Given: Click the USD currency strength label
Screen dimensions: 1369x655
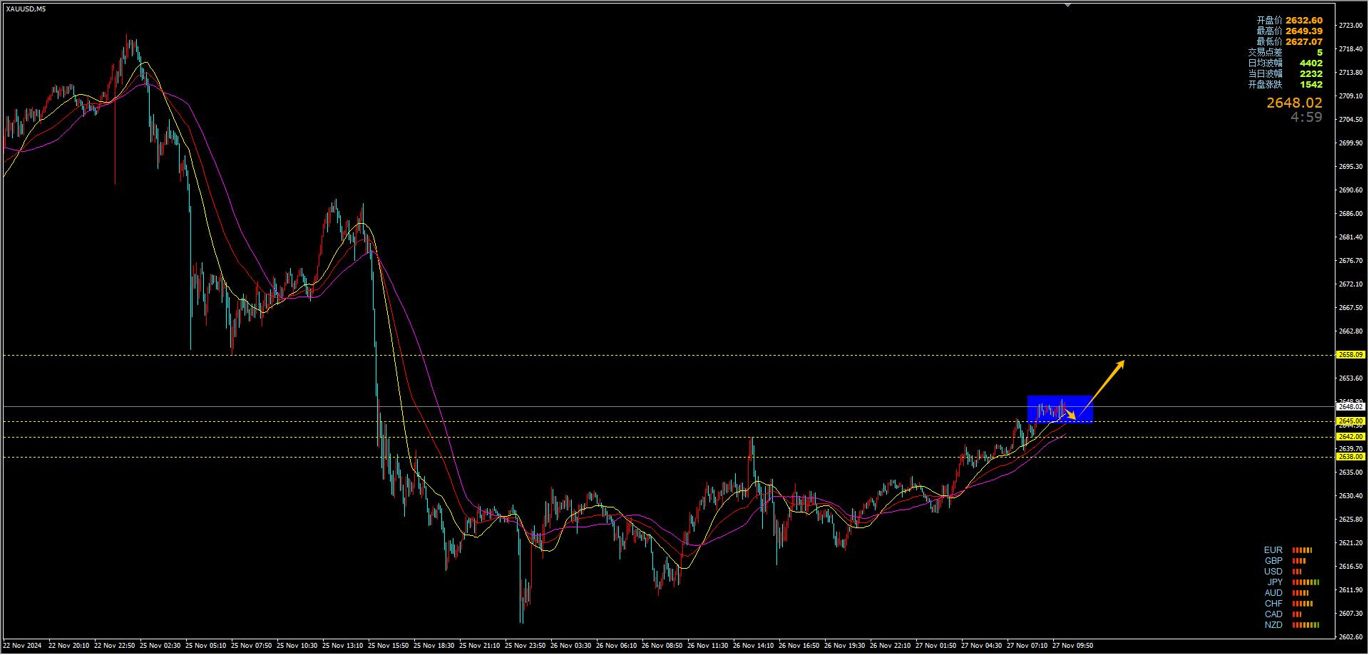Looking at the screenshot, I should 1273,572.
